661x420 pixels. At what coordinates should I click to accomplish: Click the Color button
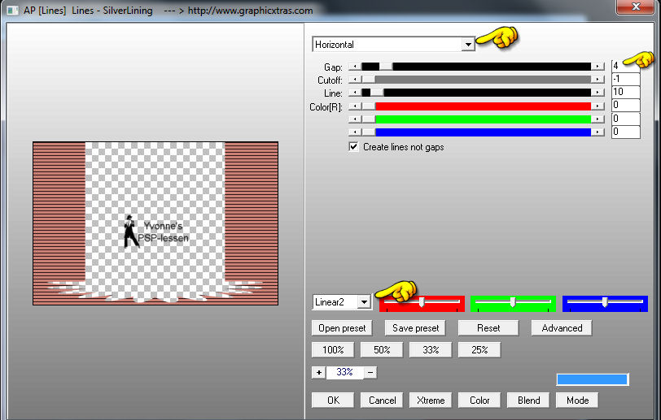pyautogui.click(x=479, y=401)
